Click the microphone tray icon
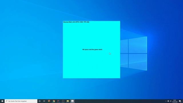The image size is (183, 103). [x=168, y=101]
